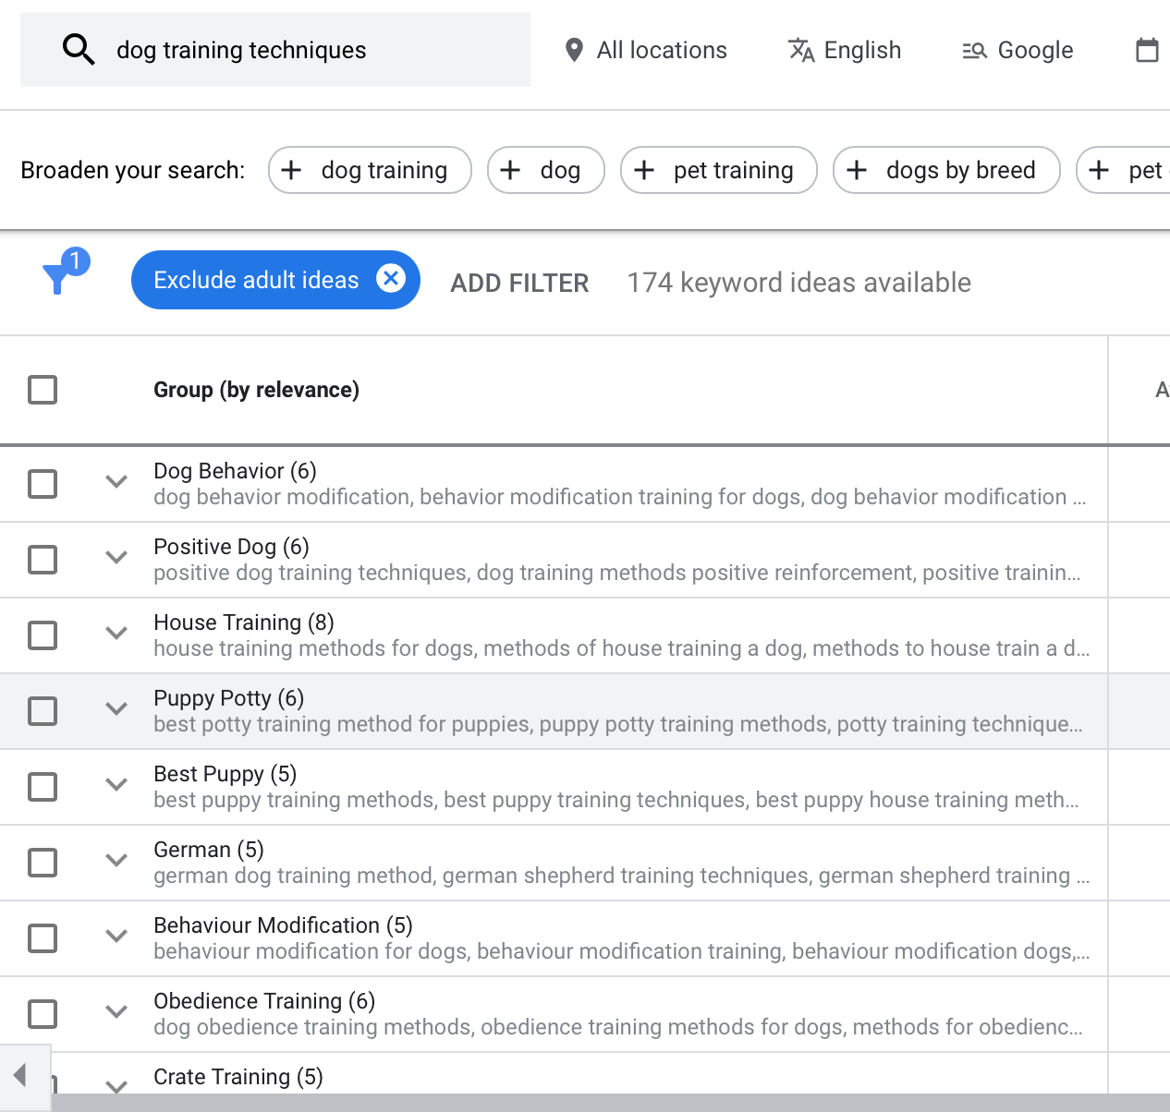Click the Crate Training (5) title
The width and height of the screenshot is (1170, 1112).
click(238, 1077)
